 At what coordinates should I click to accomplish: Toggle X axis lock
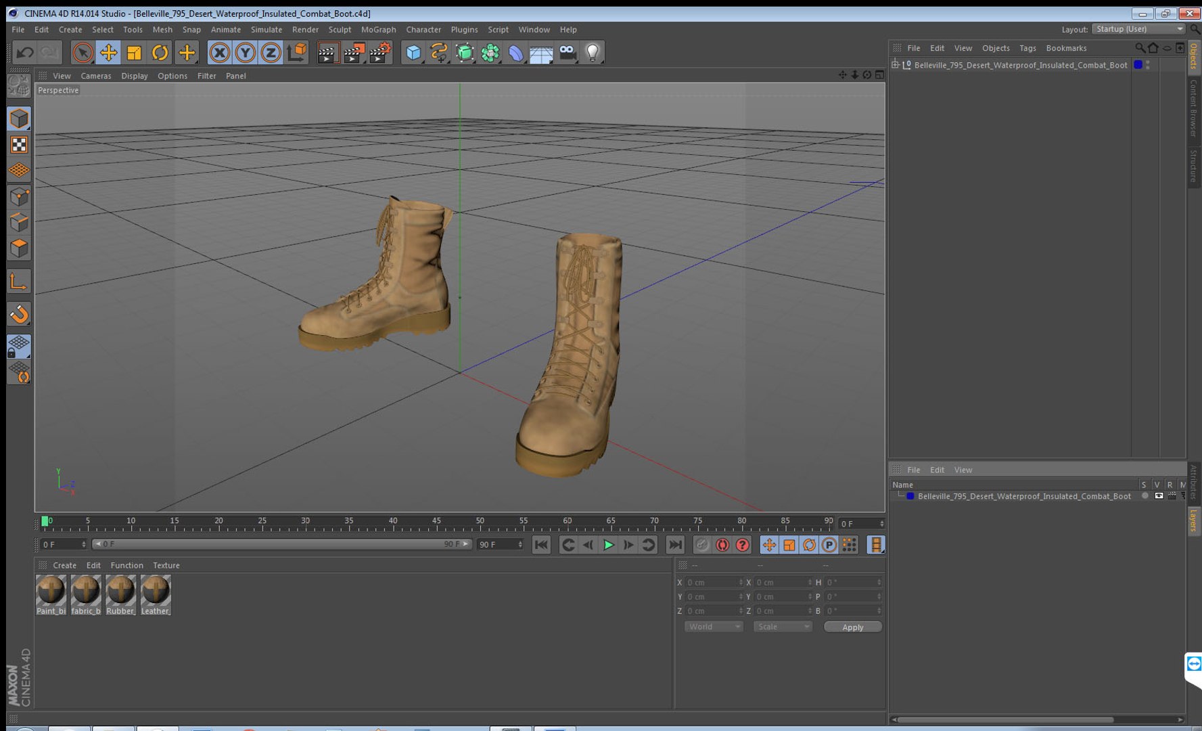pyautogui.click(x=219, y=52)
